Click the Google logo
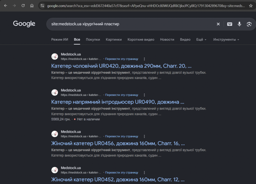 [x=24, y=24]
